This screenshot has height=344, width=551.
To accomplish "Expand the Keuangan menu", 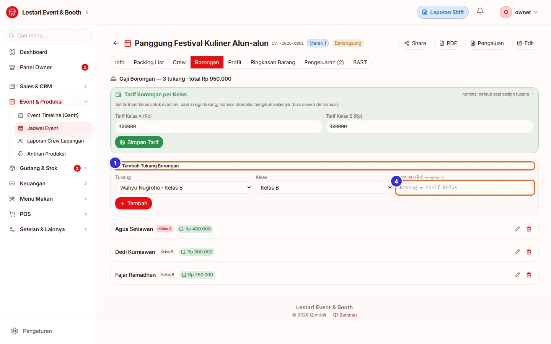I will click(49, 183).
